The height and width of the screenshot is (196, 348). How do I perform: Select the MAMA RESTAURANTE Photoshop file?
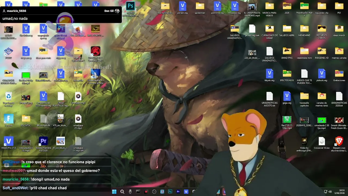coord(130,9)
